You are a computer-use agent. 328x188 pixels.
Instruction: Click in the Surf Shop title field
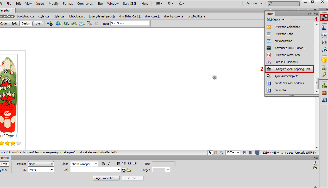click(x=130, y=23)
